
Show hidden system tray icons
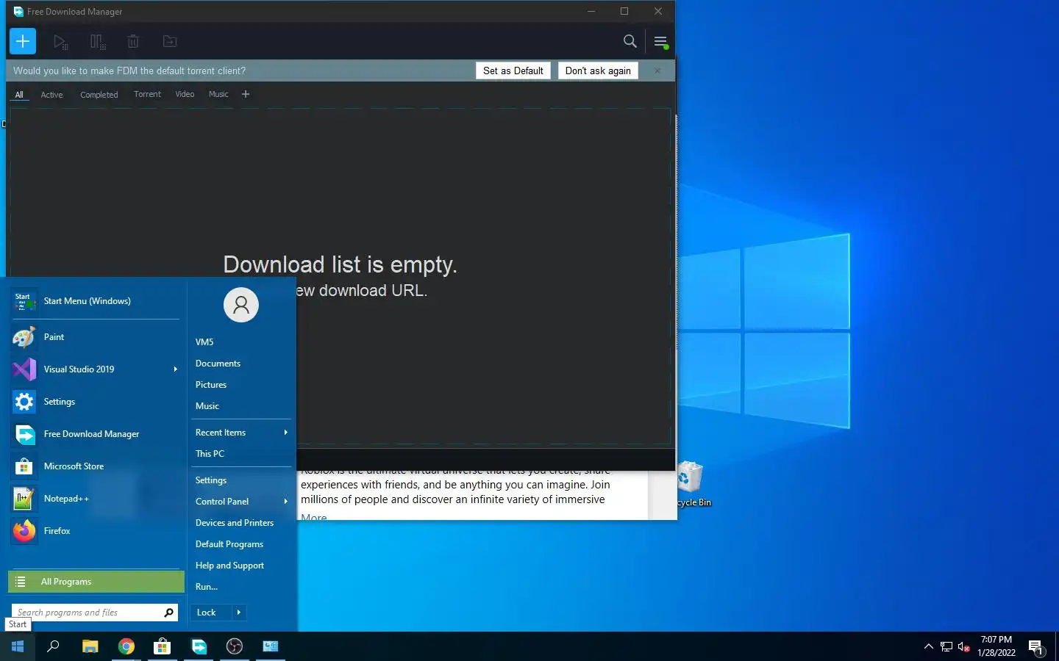(x=928, y=647)
